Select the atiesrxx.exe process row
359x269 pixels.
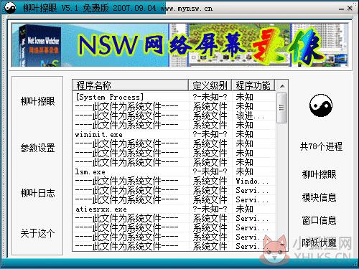(x=174, y=209)
